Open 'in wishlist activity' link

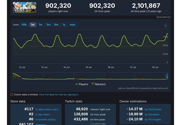coord(46,120)
